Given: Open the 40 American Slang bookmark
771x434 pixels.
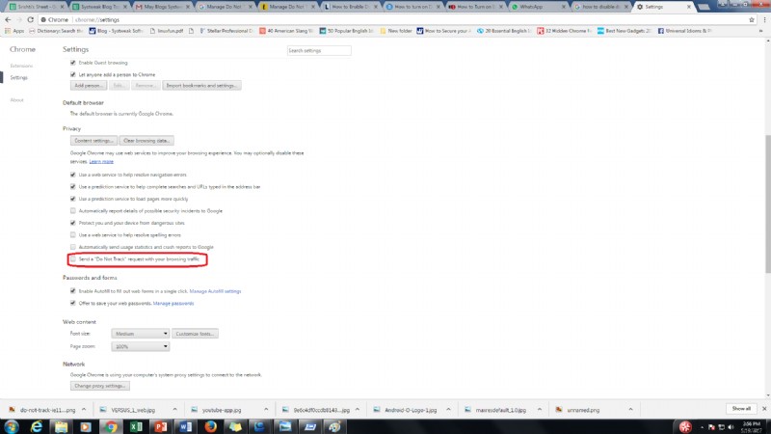Looking at the screenshot, I should (286, 31).
